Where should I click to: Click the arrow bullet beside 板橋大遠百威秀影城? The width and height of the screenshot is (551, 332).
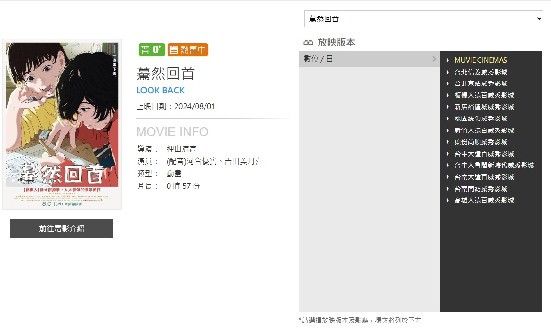coord(448,95)
